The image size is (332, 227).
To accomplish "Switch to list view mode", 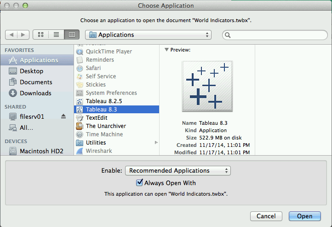I will coord(56,35).
